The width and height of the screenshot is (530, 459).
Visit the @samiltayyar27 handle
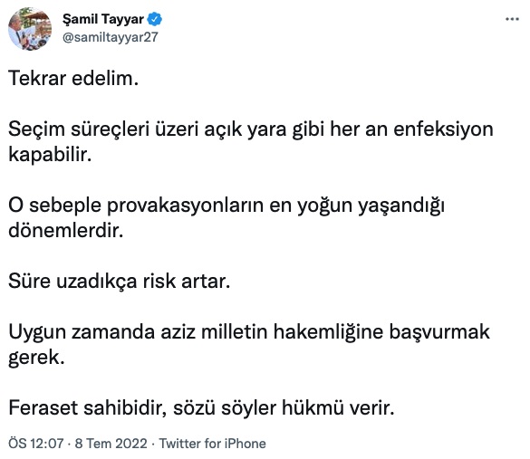(x=111, y=37)
